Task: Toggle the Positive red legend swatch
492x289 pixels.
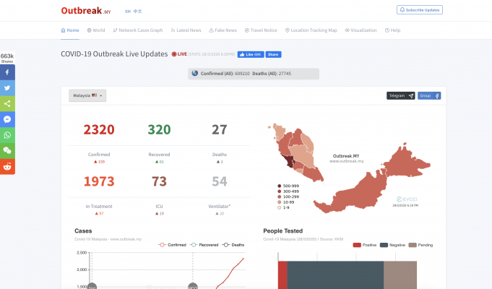Action: coord(357,245)
